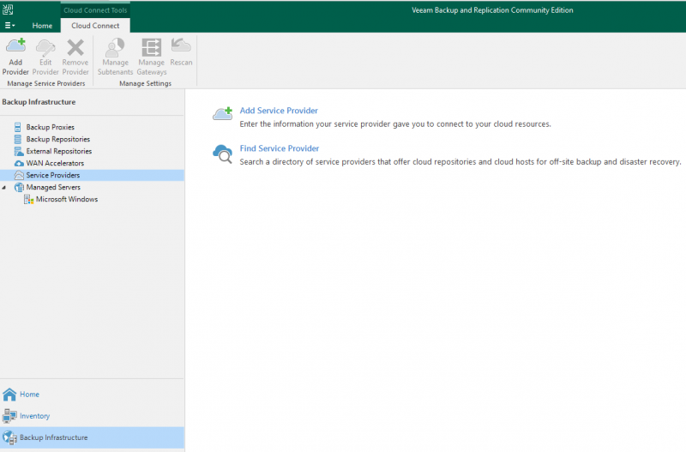Select External Repositories in the tree

pos(58,151)
